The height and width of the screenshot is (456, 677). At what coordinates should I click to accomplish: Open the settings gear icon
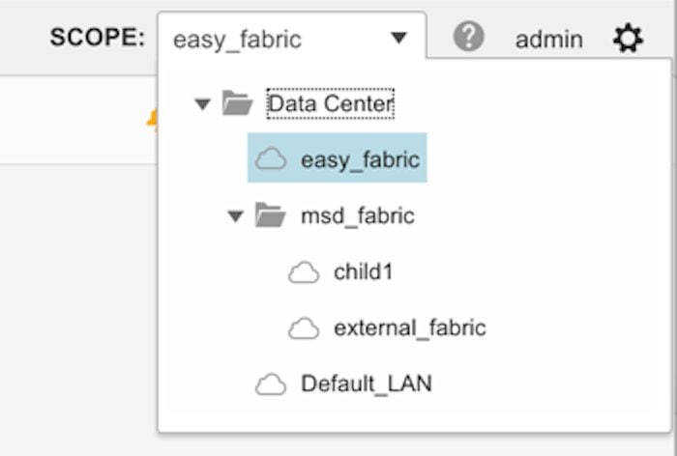pos(628,39)
